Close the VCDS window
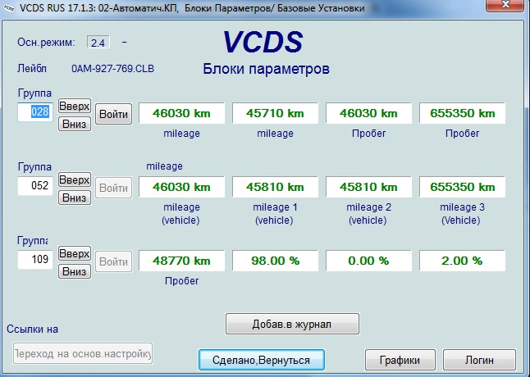Screen dimensions: 530x377 coord(505,5)
